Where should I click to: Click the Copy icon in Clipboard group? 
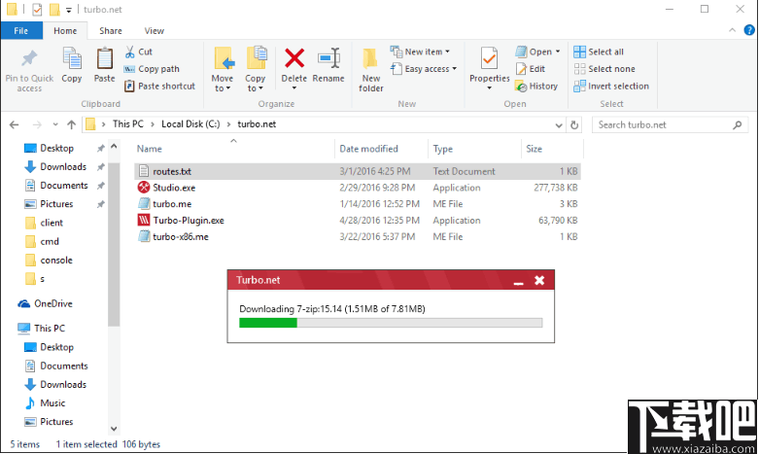pyautogui.click(x=72, y=59)
